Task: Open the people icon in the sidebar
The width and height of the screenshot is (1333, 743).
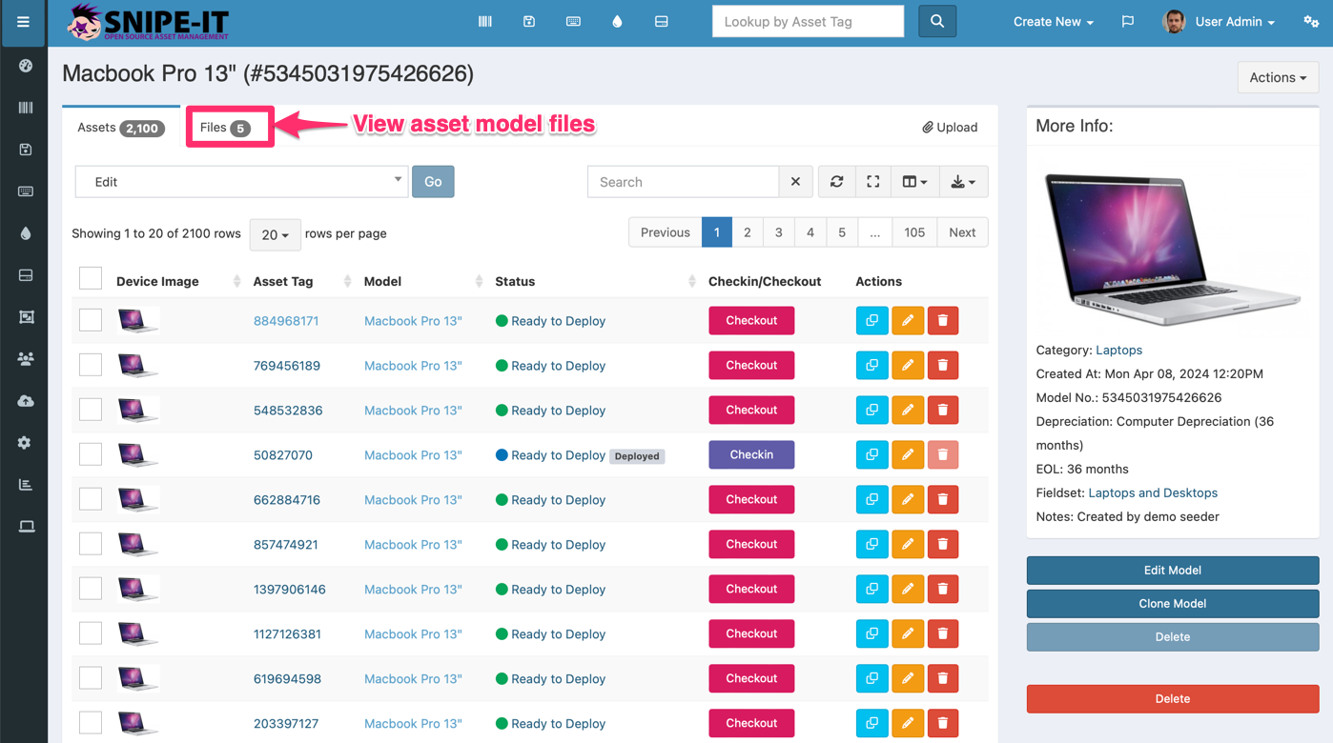Action: (26, 359)
